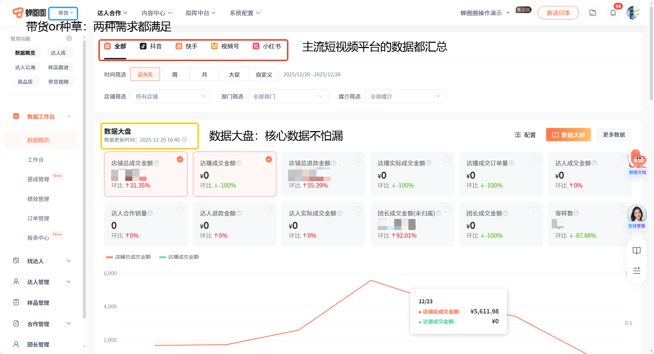This screenshot has width=654, height=354.
Task: Click the 邀请同事 button
Action: coord(558,13)
